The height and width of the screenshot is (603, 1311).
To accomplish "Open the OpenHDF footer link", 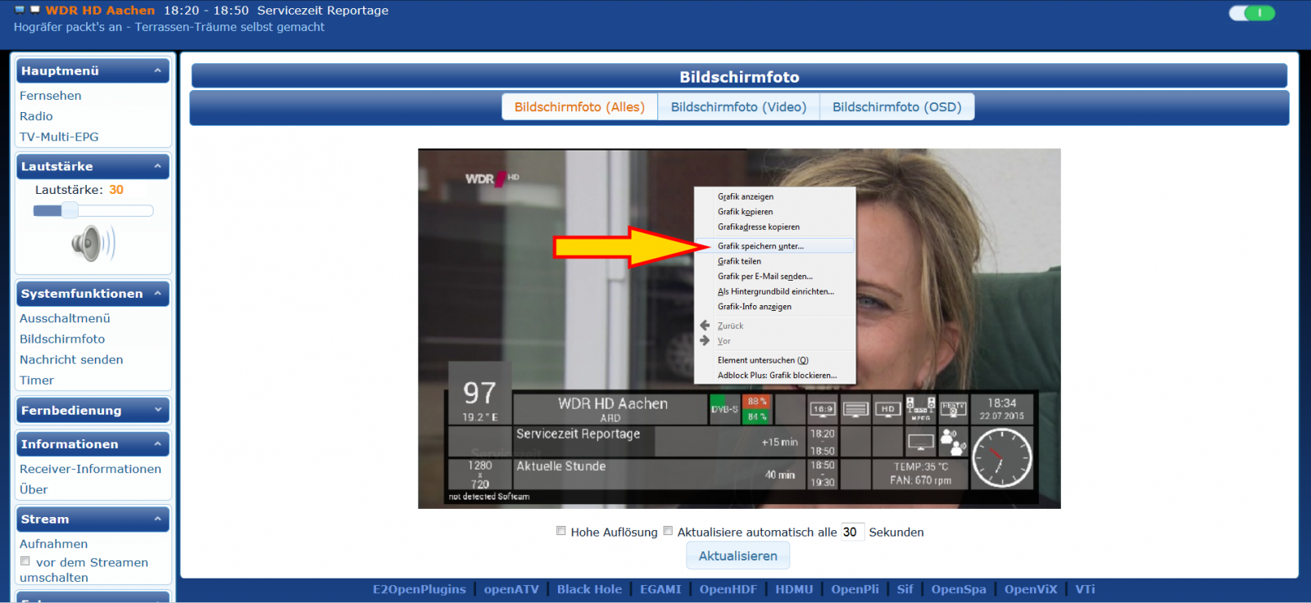I will point(728,589).
